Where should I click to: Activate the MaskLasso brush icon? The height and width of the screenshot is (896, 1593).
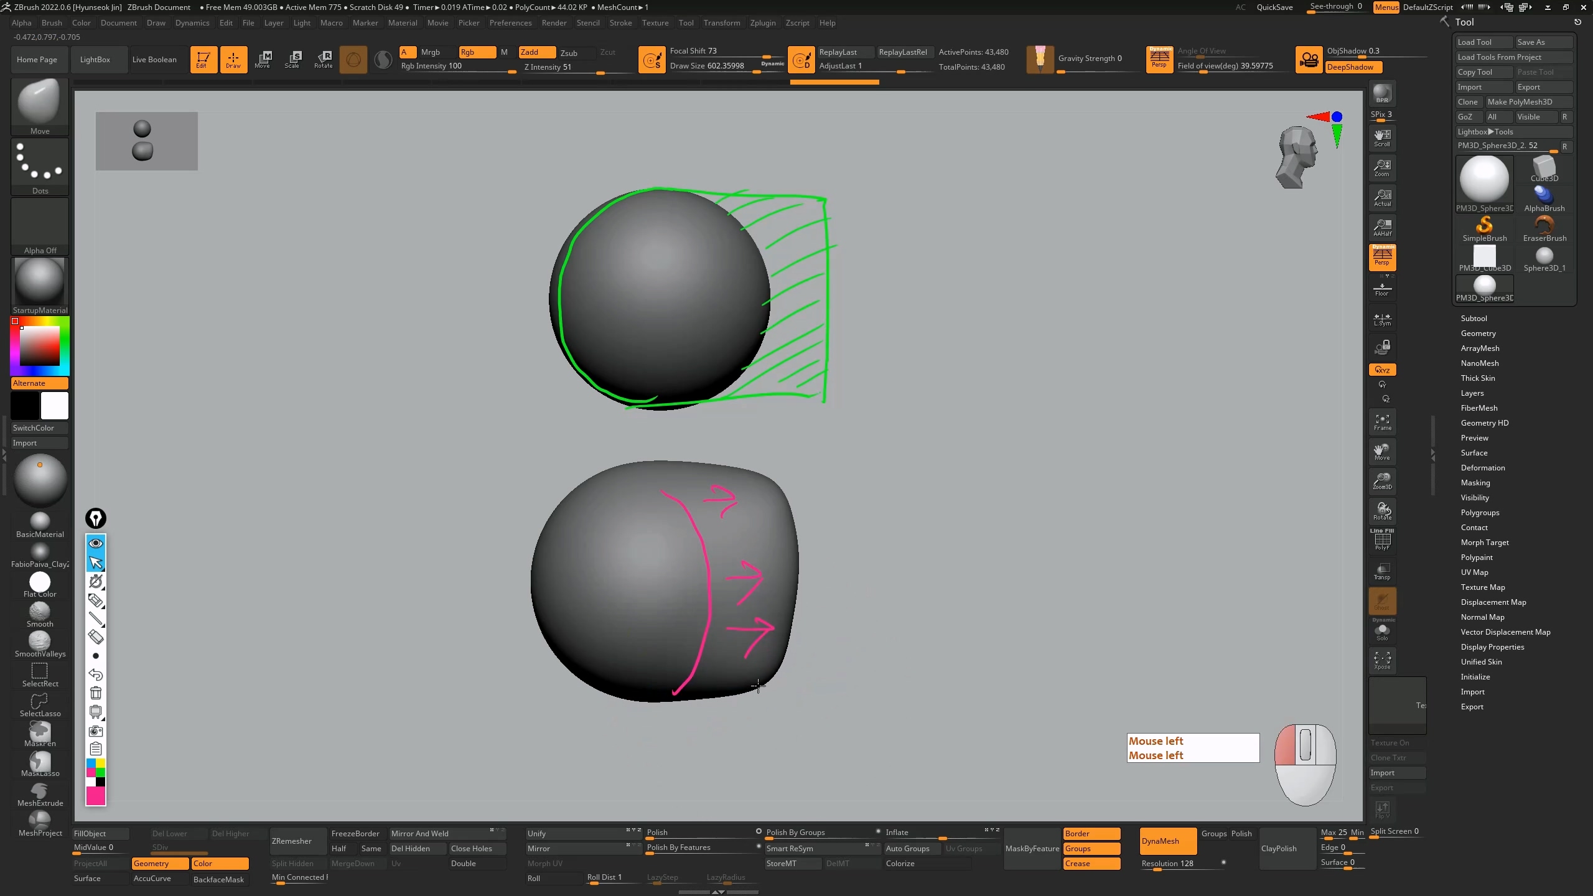[x=40, y=763]
